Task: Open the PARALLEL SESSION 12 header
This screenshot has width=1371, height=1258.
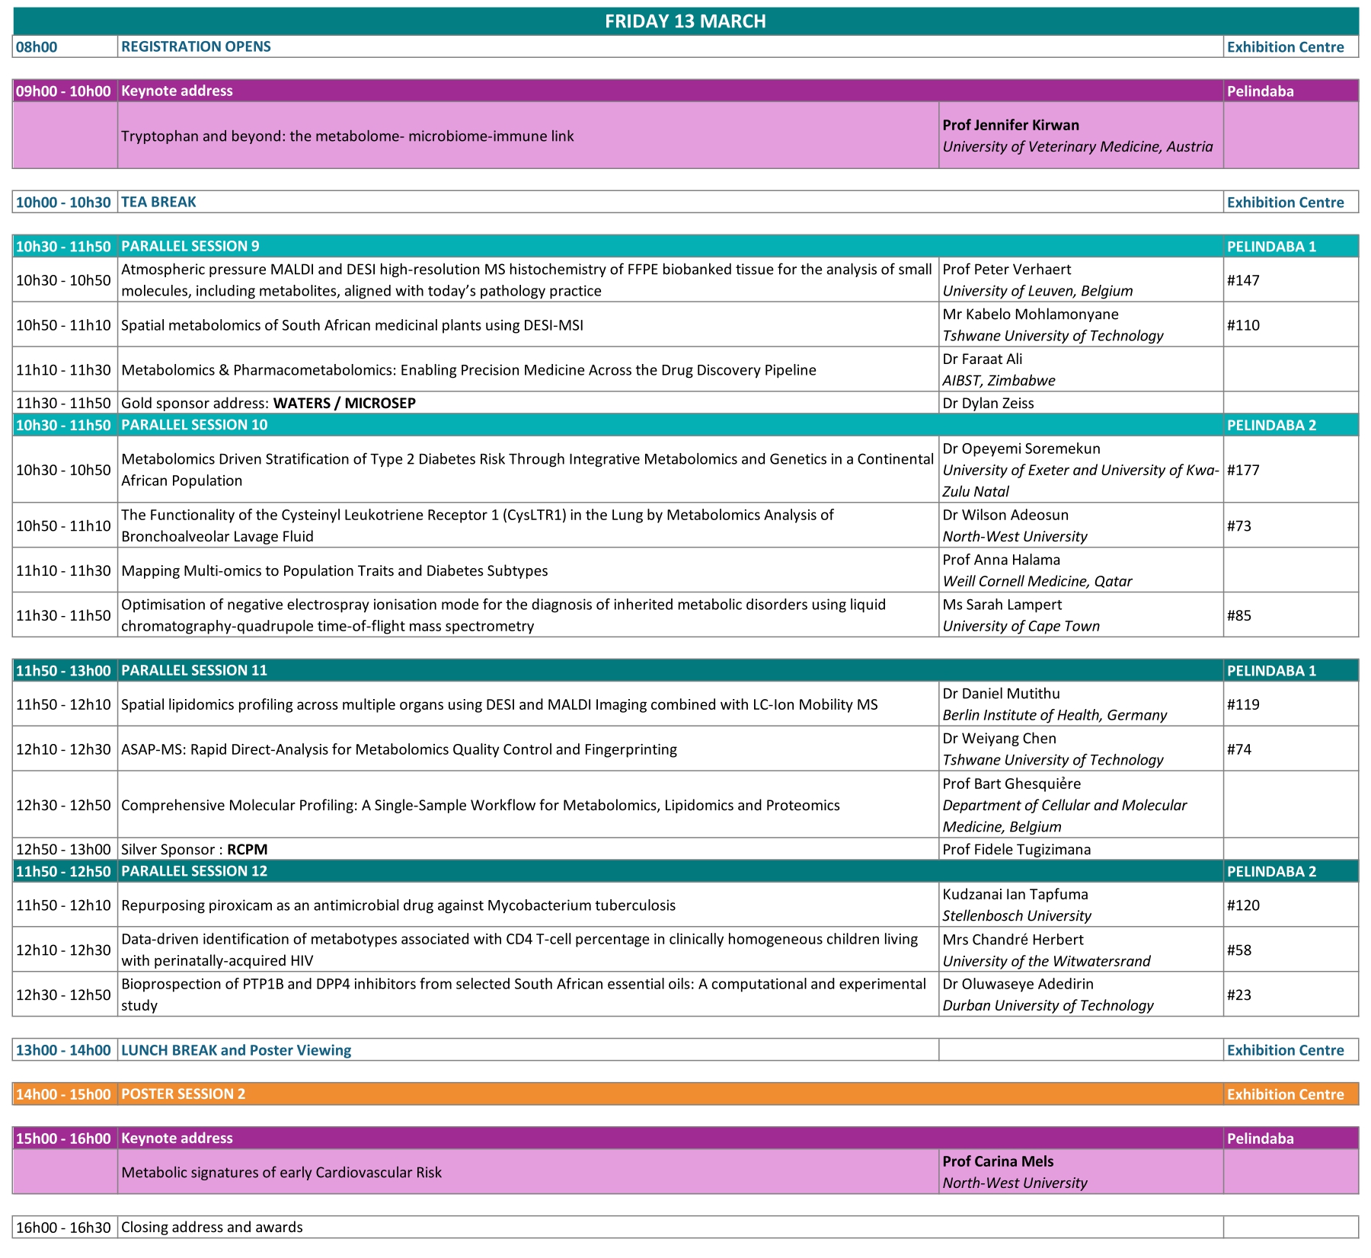Action: coord(194,871)
